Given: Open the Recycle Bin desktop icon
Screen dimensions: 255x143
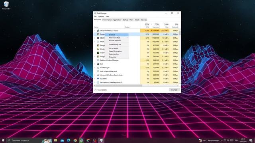Looking at the screenshot, I should 6,6.
